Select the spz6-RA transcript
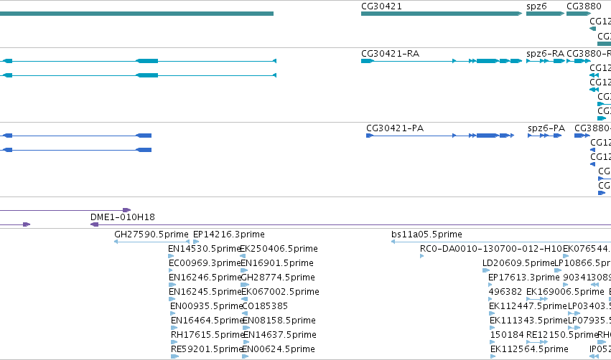Image resolution: width=611 pixels, height=360 pixels. click(545, 61)
